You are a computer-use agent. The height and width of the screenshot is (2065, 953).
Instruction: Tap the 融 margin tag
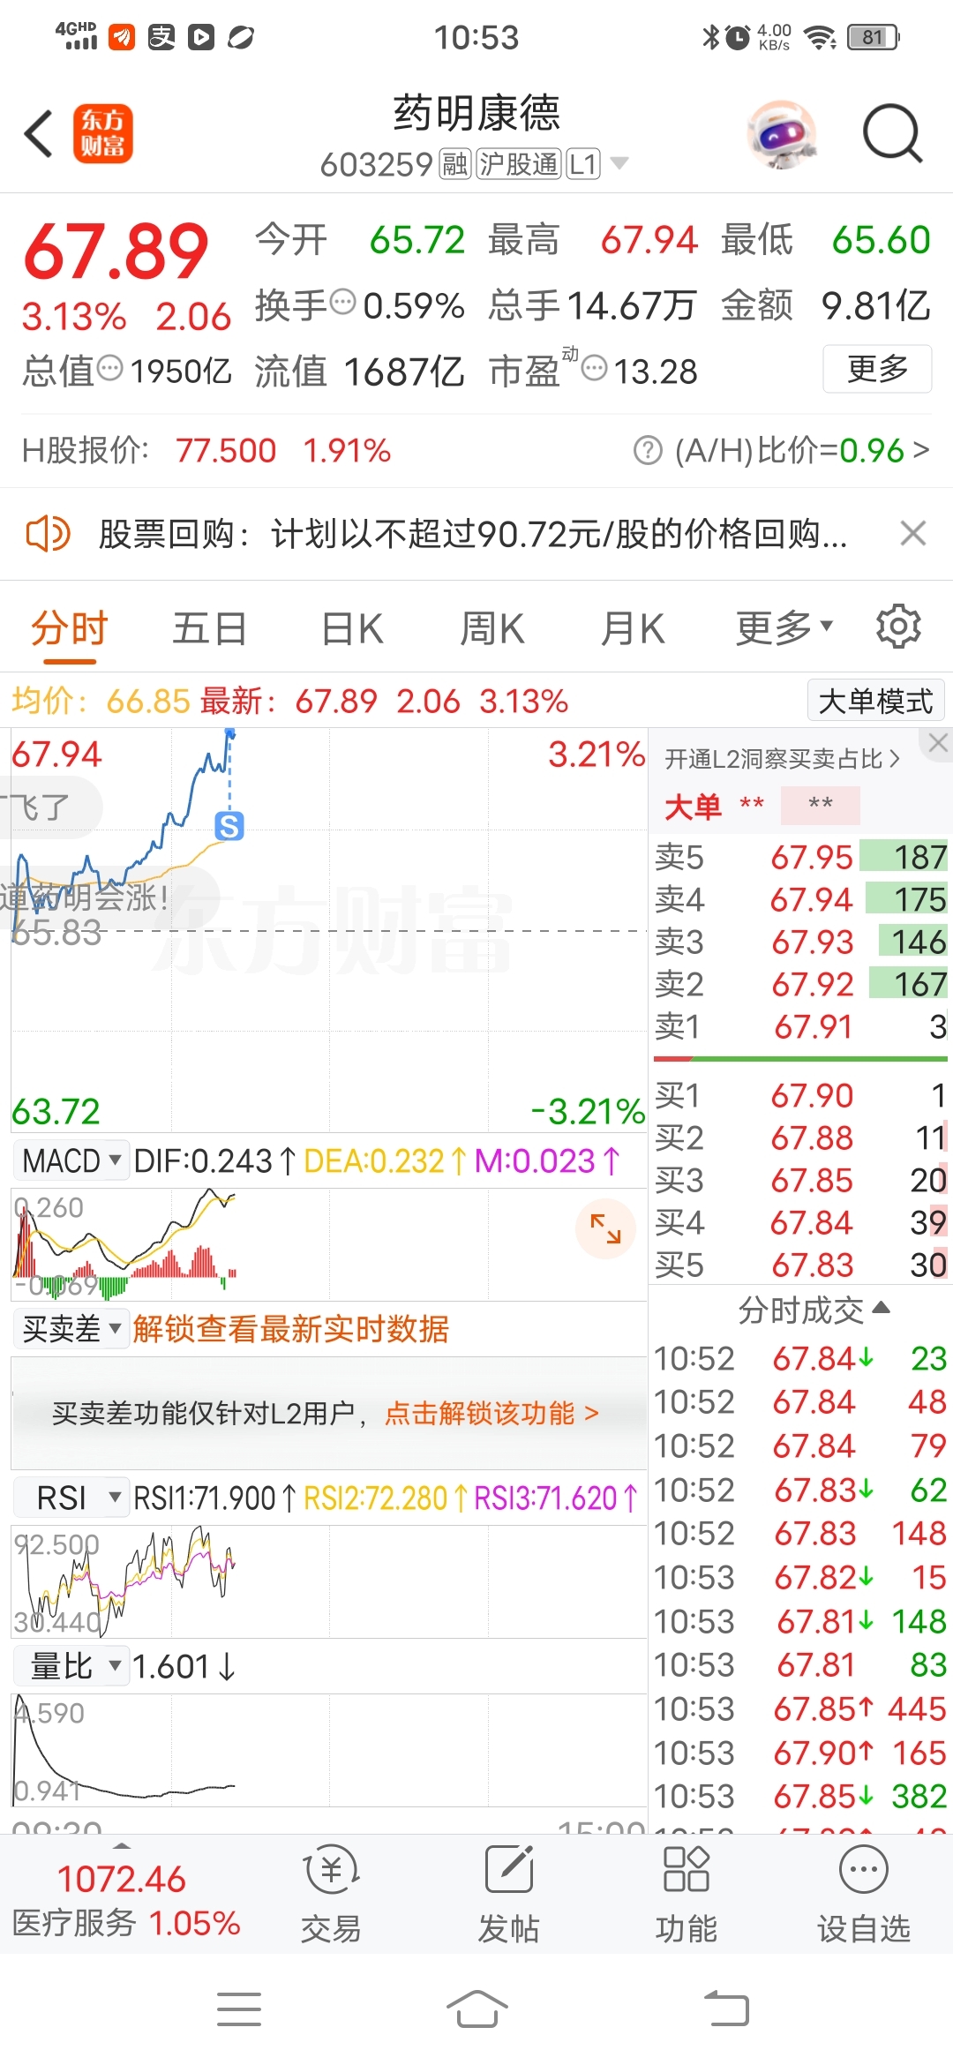(x=454, y=164)
